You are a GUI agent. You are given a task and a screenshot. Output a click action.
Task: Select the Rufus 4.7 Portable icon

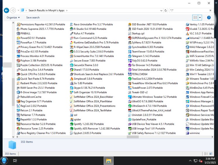[72, 34]
